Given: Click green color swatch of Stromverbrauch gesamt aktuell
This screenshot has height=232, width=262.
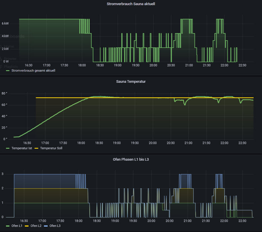Looking at the screenshot, I should (x=8, y=71).
